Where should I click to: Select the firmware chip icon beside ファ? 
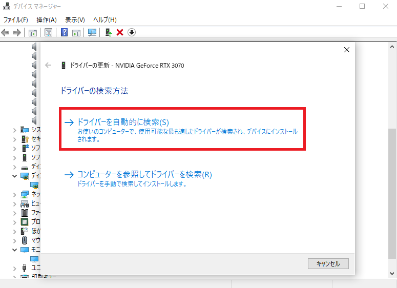tap(25, 213)
